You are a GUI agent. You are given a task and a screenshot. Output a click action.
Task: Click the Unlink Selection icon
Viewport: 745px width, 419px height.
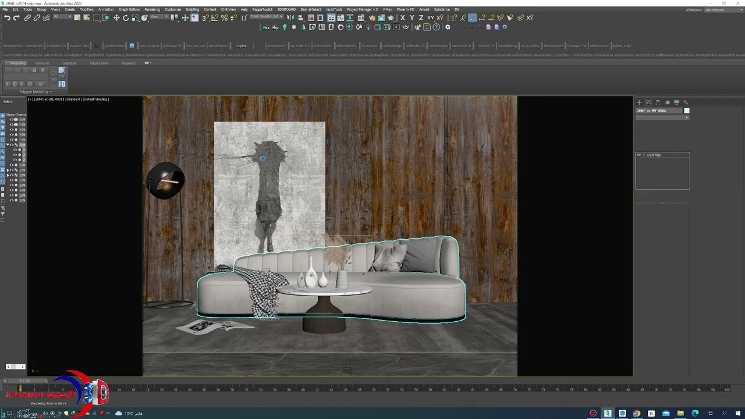pos(37,17)
